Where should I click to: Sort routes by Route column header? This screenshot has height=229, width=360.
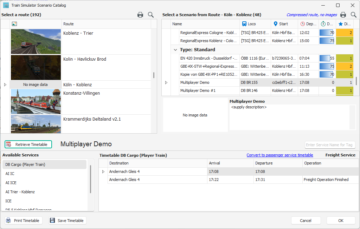click(x=106, y=24)
